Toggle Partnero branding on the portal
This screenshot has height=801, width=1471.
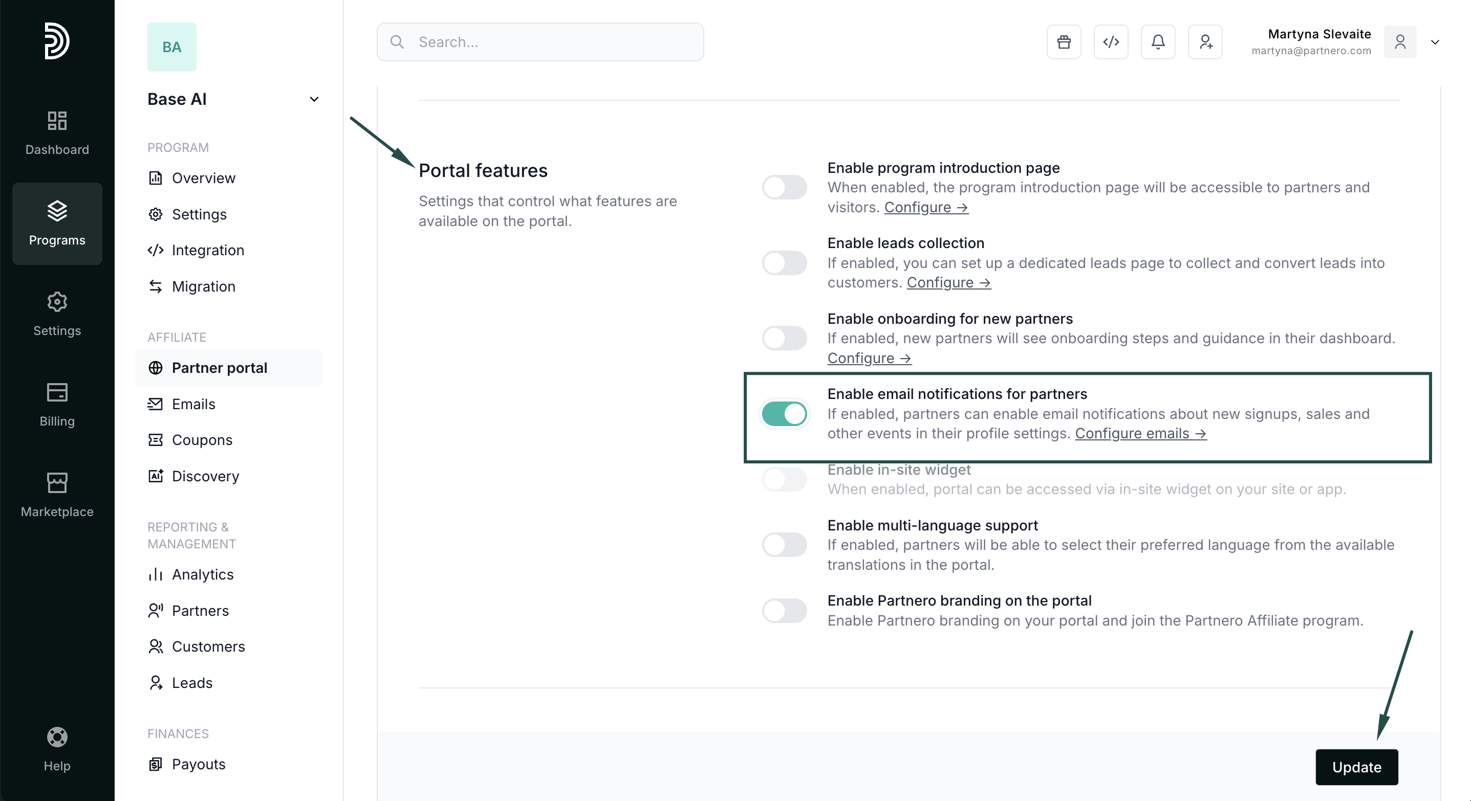(x=784, y=610)
